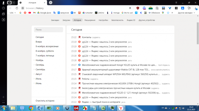Launch Chrome from the taskbar
Image resolution: width=199 pixels, height=111 pixels.
pos(31,108)
